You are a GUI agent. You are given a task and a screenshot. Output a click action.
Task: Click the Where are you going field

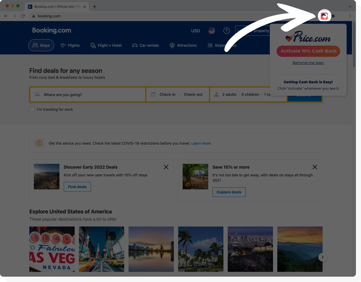click(x=87, y=94)
